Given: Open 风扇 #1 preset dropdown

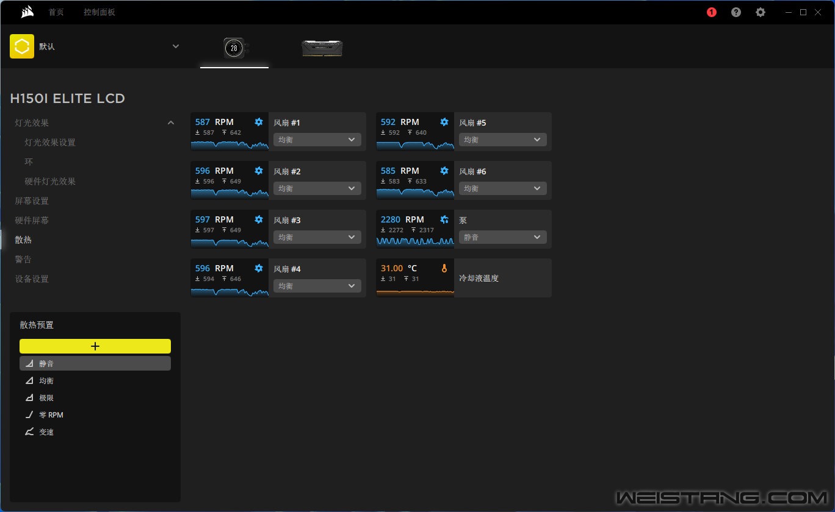Looking at the screenshot, I should coord(317,140).
